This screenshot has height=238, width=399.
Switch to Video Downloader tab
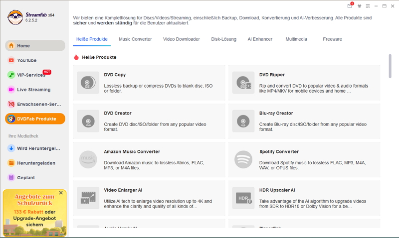point(182,39)
